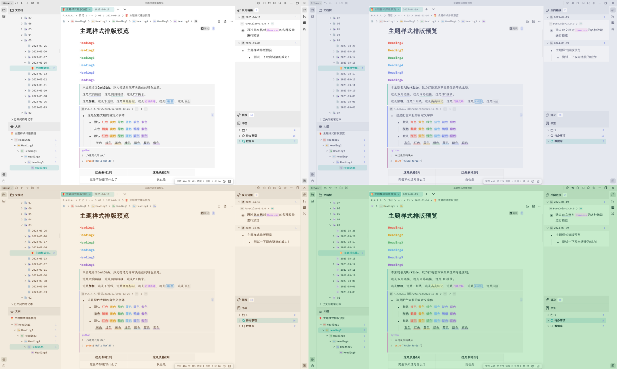Click the cloud sync icon in the lavender window
Screen dimensions: 617x369
coord(325,3)
